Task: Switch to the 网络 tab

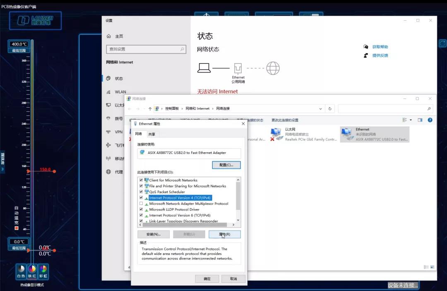Action: (x=139, y=134)
